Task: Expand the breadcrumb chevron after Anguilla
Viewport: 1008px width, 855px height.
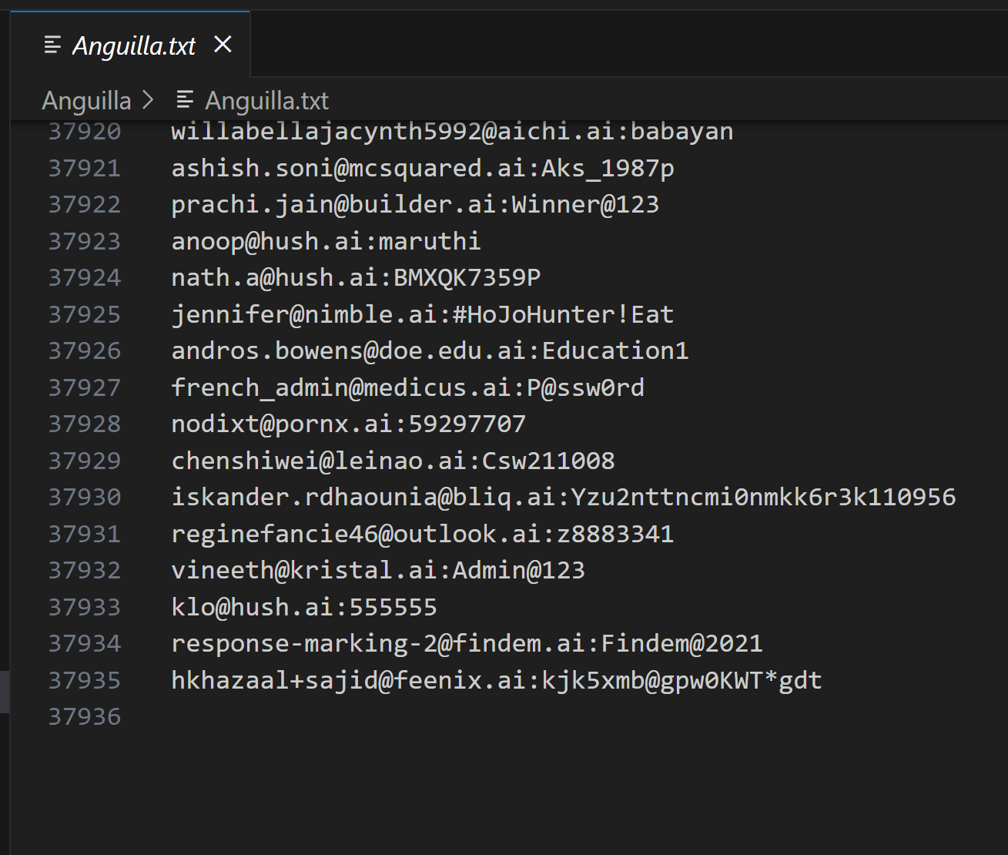Action: (x=148, y=101)
